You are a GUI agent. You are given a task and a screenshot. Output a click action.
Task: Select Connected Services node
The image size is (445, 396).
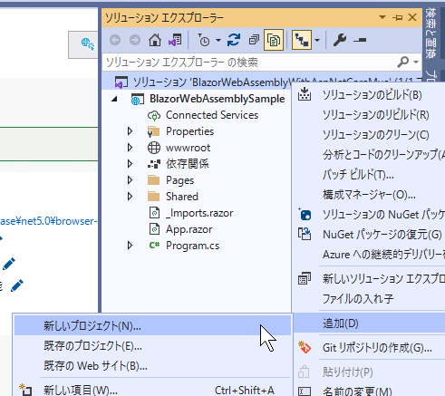(212, 115)
